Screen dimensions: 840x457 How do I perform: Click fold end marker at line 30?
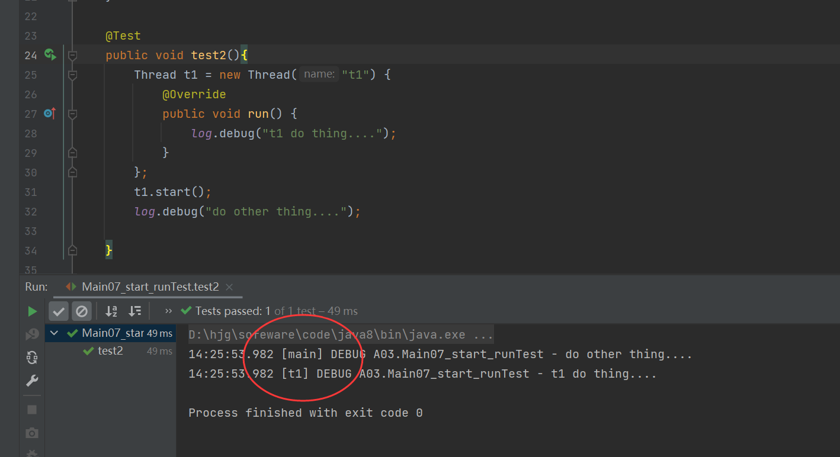pos(72,172)
